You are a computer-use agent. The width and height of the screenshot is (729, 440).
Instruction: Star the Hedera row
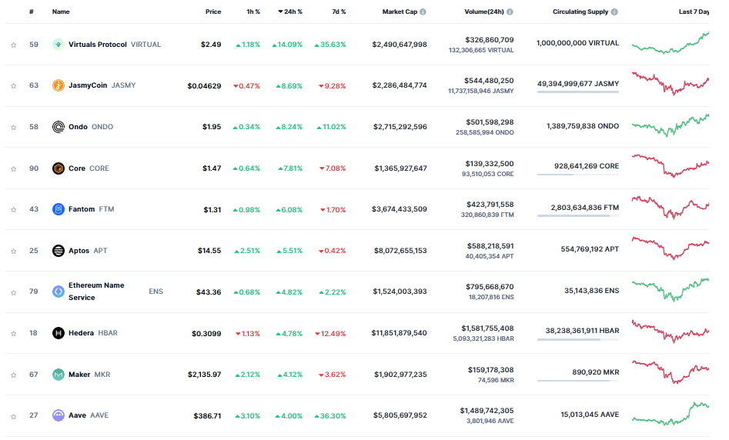click(14, 334)
